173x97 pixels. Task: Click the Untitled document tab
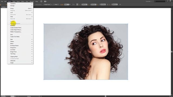click(4, 7)
